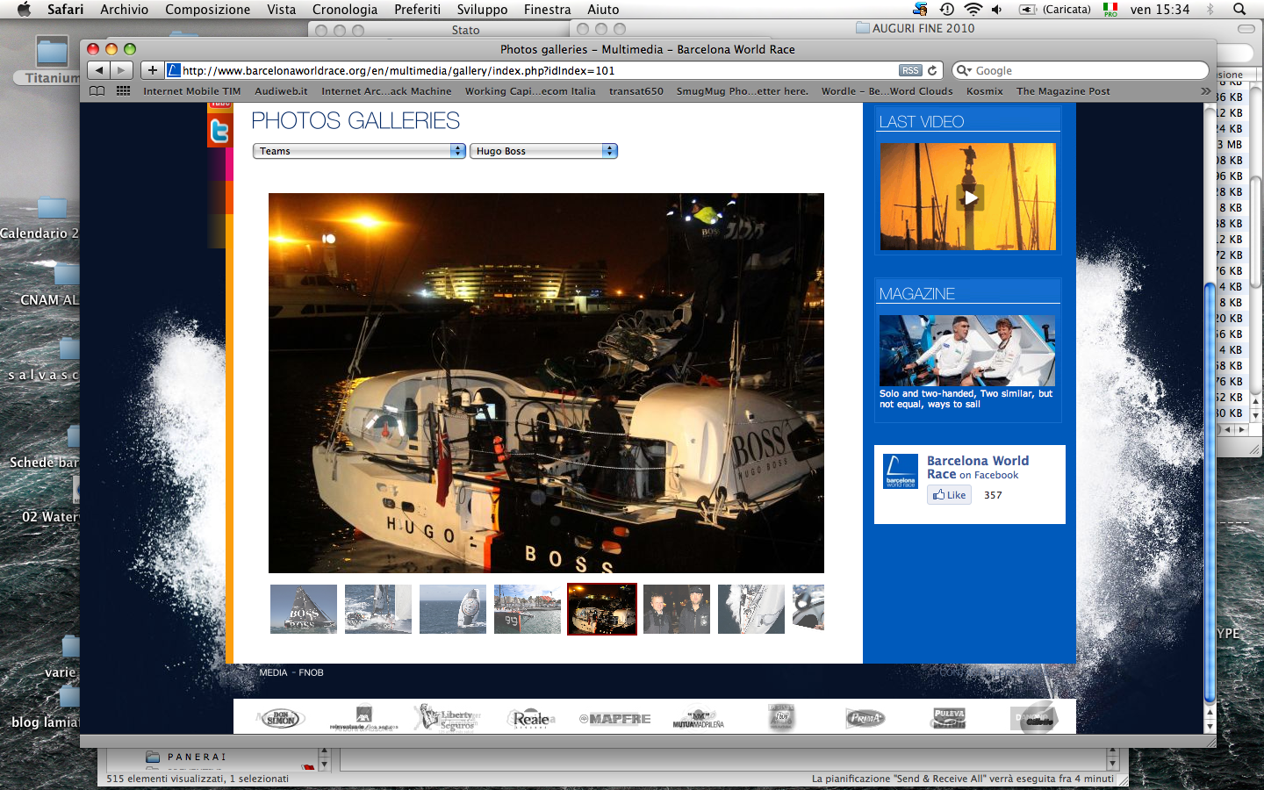The width and height of the screenshot is (1264, 790).
Task: Open the Magazine sailors photo
Action: pos(967,350)
